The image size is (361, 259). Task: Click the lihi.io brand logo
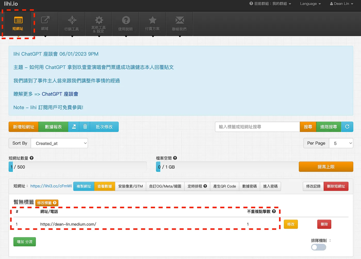tap(11, 4)
